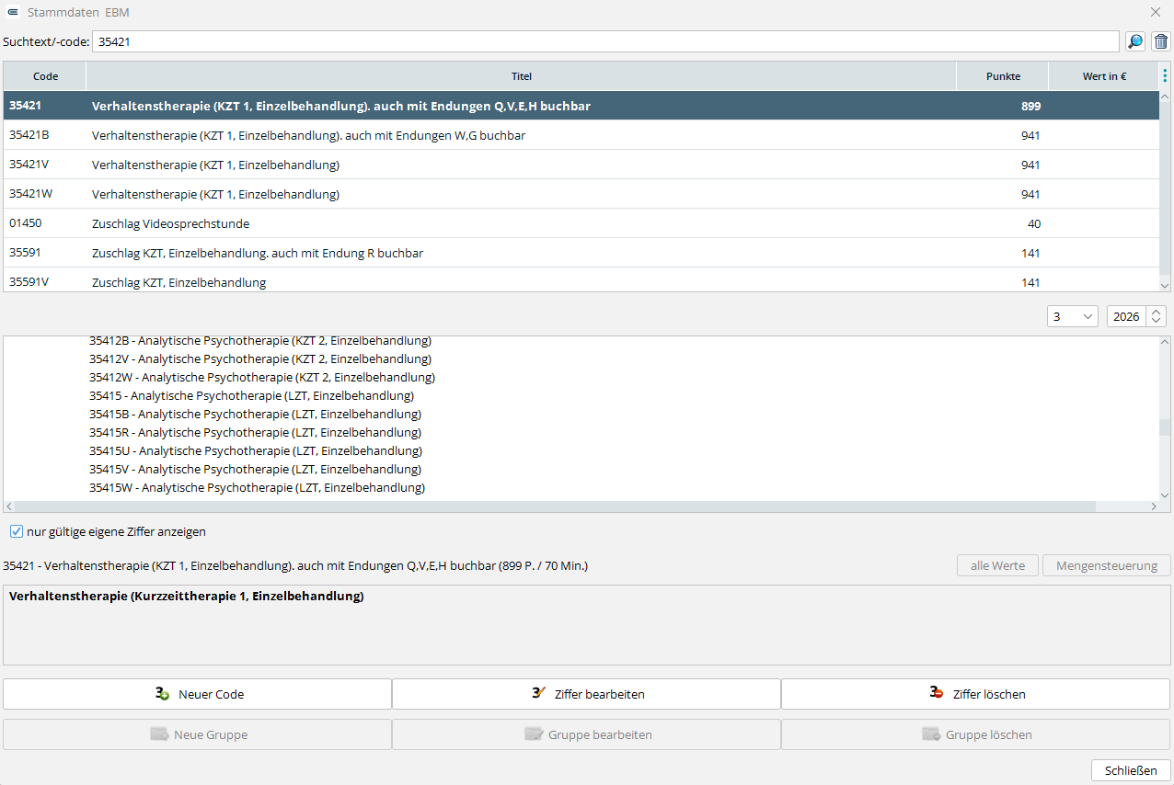Clear the search with the trash icon
Viewport: 1174px width, 785px height.
(x=1161, y=41)
